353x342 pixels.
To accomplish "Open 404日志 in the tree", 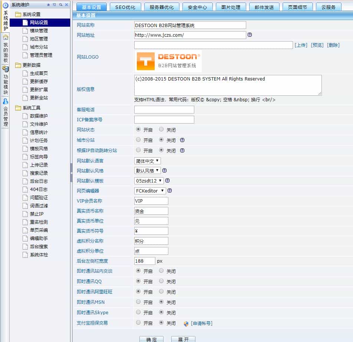I will coord(39,189).
